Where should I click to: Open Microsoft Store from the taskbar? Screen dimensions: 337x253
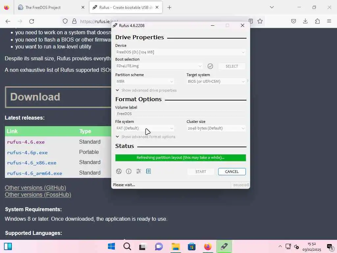[192, 246]
